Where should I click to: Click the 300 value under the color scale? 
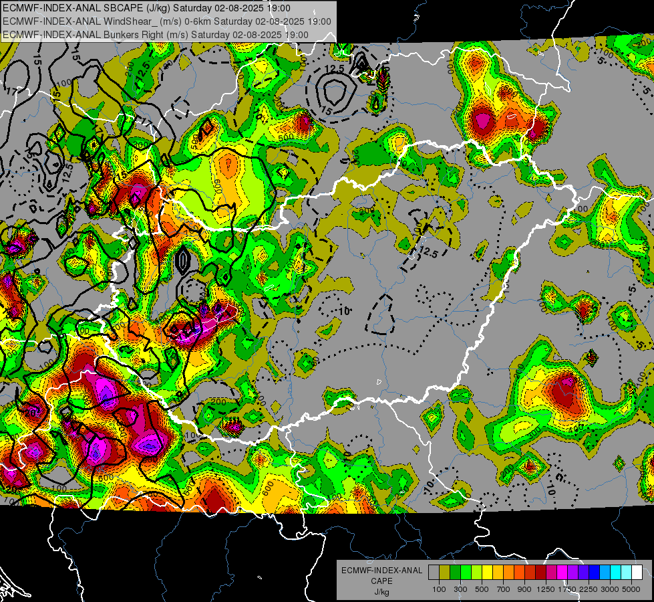[x=460, y=589]
